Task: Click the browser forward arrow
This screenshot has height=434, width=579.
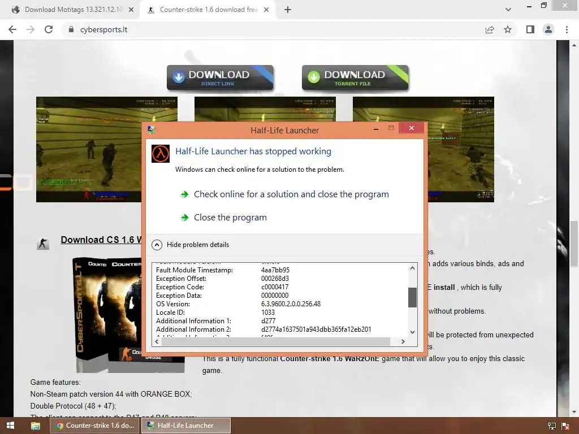Action: (31, 29)
